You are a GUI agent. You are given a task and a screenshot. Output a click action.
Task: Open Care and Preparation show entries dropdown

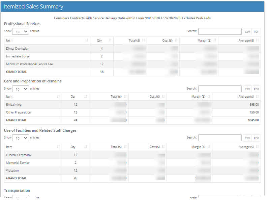(21, 89)
